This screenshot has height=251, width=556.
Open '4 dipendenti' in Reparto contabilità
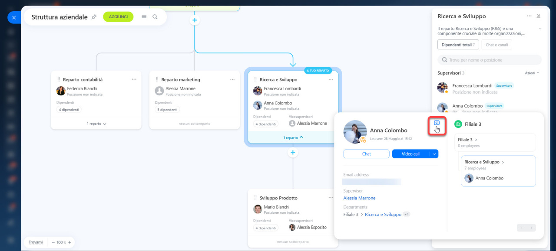(x=69, y=110)
